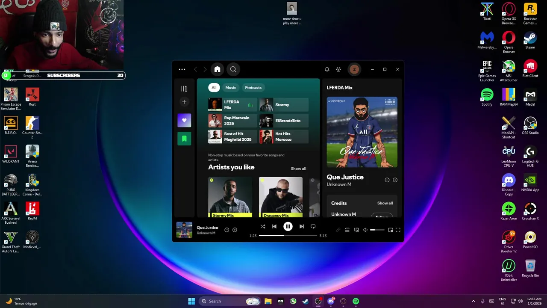The height and width of the screenshot is (308, 547).
Task: Open the Rust desktop icon
Action: 32,98
